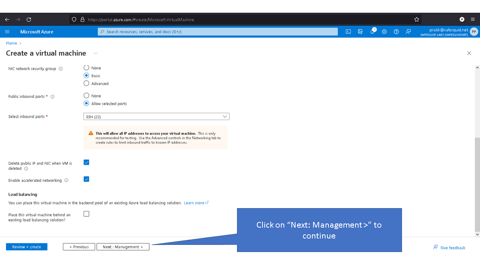Select Advanced NIC network security group
The image size is (480, 270).
point(86,83)
